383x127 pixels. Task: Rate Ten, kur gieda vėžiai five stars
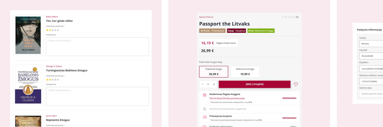pyautogui.click(x=58, y=30)
